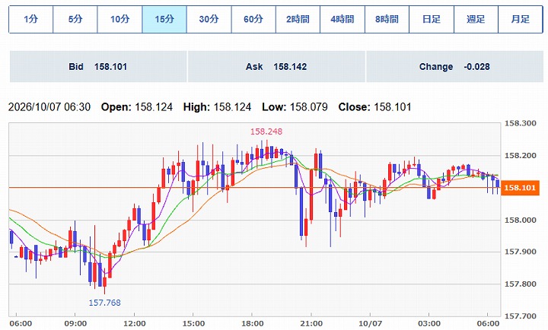This screenshot has width=548, height=330.
Task: Choose the 2時間 chart tab
Action: pyautogui.click(x=298, y=19)
